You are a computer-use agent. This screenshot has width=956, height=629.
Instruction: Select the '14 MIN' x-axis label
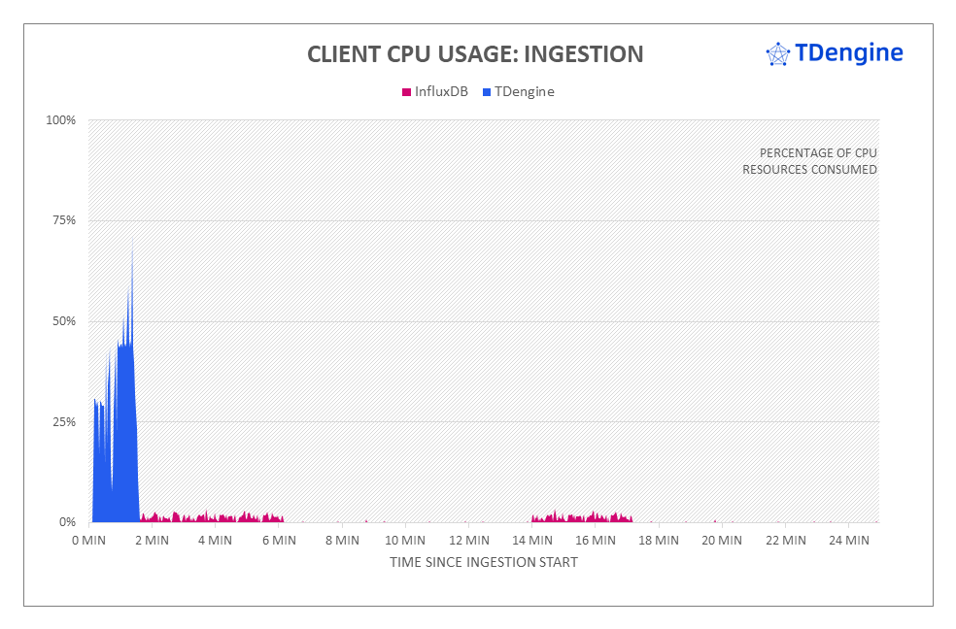pos(532,540)
